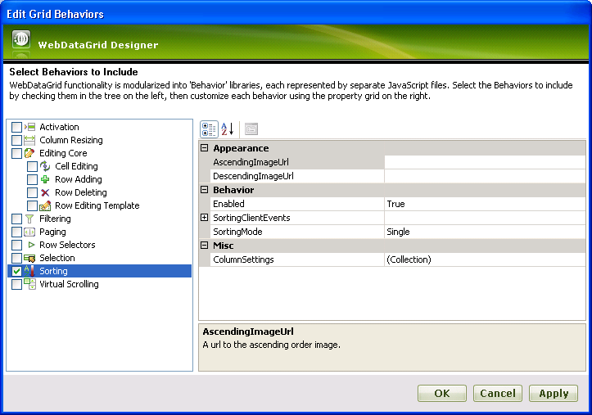The width and height of the screenshot is (592, 415).
Task: Collapse the Appearance property category
Action: click(205, 148)
